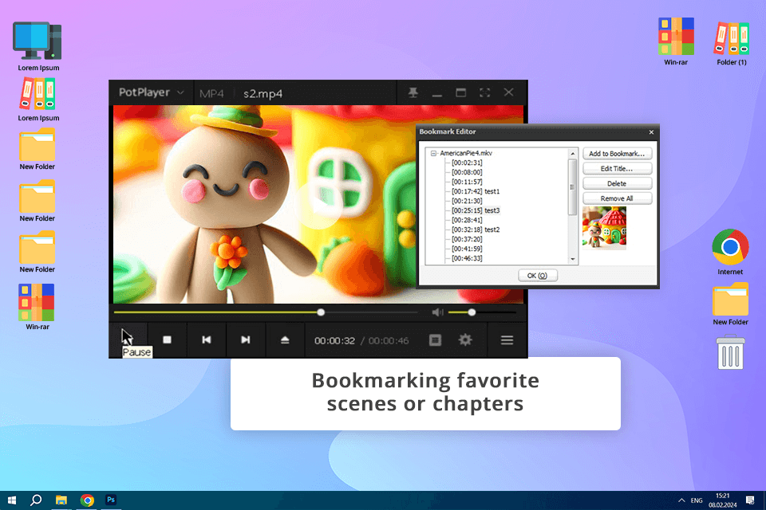
Task: Open the Windows Start menu
Action: 12,500
